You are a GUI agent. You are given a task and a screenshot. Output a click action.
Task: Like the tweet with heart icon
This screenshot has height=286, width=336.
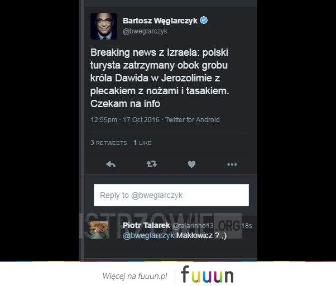coord(191,164)
